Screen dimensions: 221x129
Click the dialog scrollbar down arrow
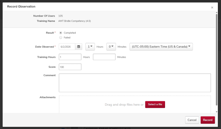217,112
